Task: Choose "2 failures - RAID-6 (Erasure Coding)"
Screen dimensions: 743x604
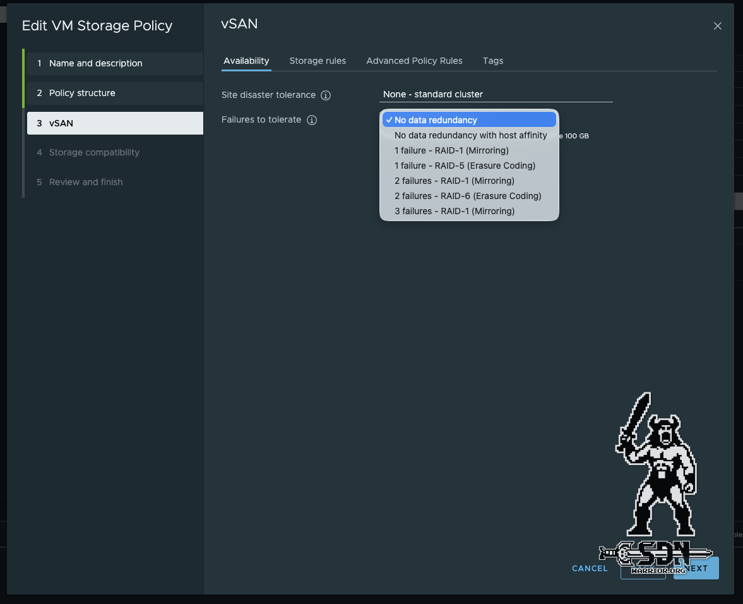Action: pos(468,196)
